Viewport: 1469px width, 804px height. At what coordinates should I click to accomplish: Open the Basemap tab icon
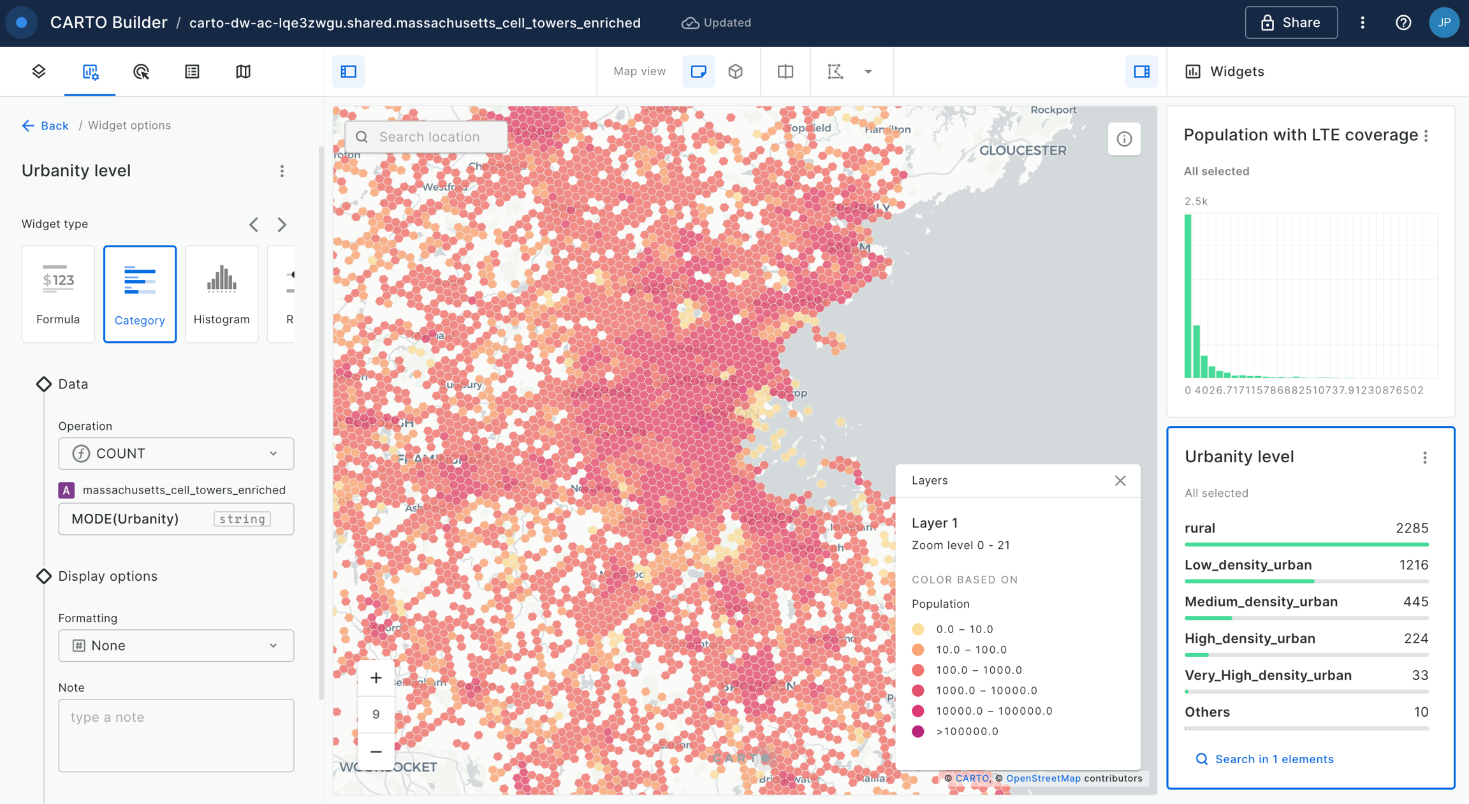click(243, 71)
